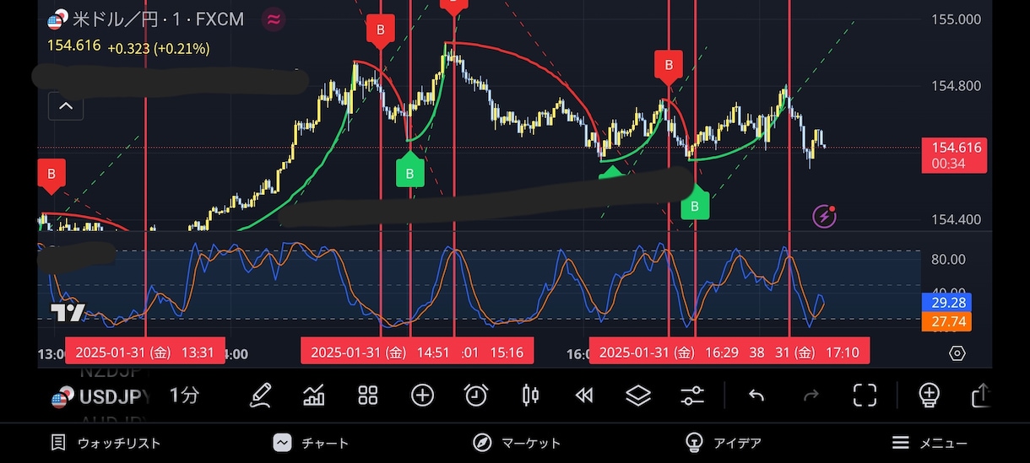Open chart settings sliders icon
The width and height of the screenshot is (1030, 463).
692,395
